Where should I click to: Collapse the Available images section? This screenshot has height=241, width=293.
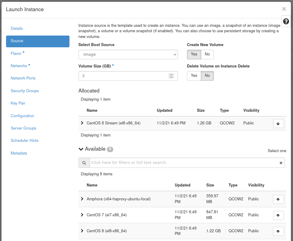click(81, 149)
